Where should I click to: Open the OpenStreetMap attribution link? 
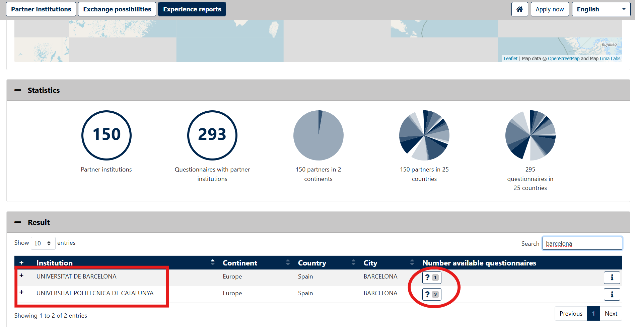564,59
